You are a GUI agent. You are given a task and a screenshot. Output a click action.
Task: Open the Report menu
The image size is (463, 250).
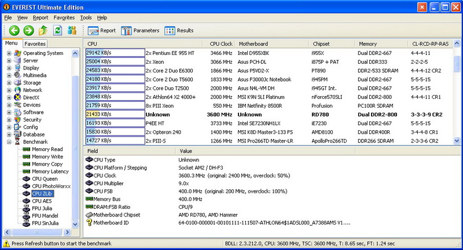[x=41, y=18]
